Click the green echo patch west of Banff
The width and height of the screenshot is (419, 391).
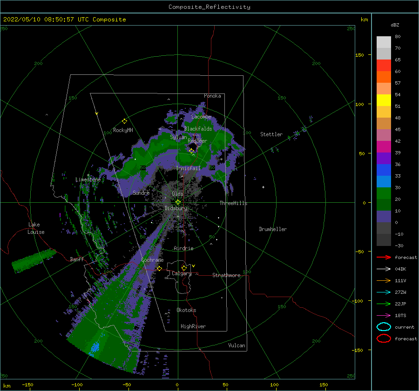click(34, 260)
